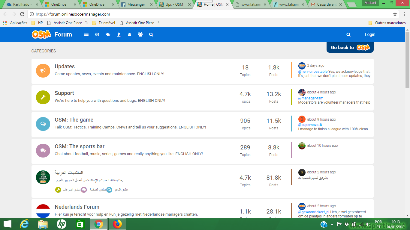Open the OSM: The game category title
Viewport: 410px width, 230px height.
(74, 120)
